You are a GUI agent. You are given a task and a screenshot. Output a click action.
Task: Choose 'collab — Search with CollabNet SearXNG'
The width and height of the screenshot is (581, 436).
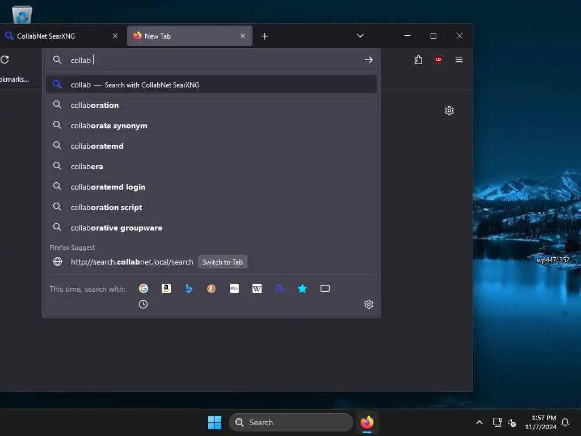[211, 85]
